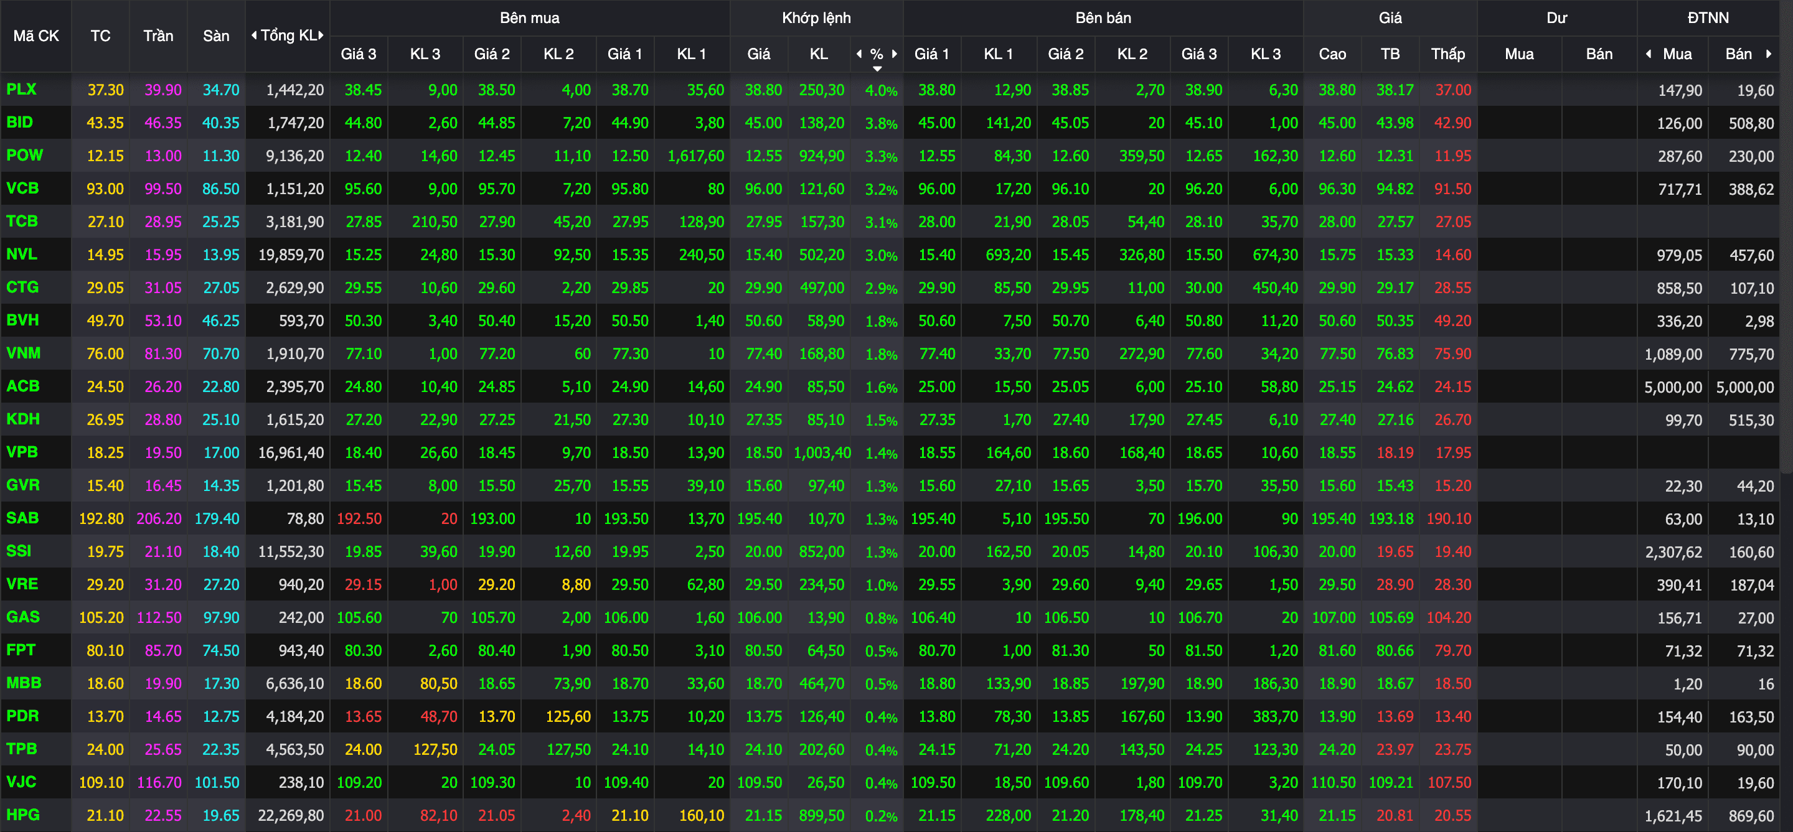The image size is (1793, 832).
Task: Open the PDR stock symbol
Action: 22,716
